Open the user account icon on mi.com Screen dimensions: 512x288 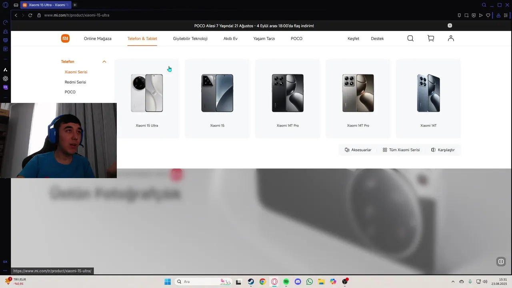pyautogui.click(x=451, y=38)
